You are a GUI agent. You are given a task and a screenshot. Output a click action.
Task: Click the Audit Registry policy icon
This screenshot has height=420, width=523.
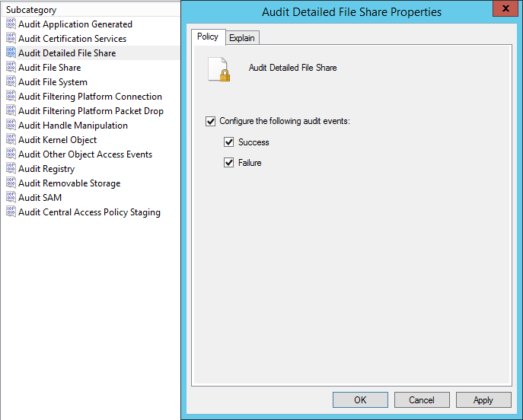coord(11,168)
